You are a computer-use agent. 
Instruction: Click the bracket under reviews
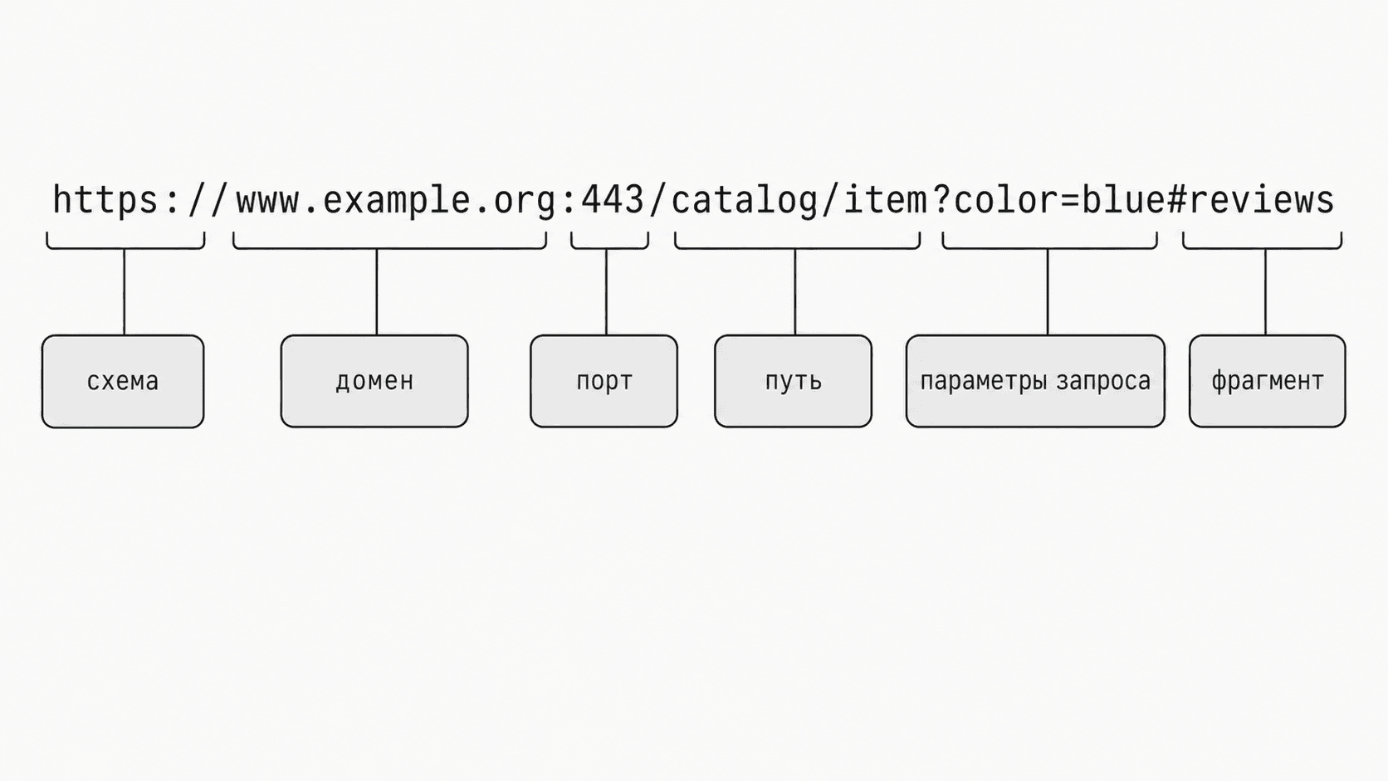[x=1263, y=241]
